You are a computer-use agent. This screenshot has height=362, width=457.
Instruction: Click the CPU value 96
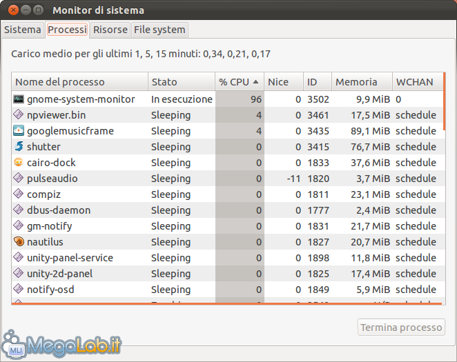[x=256, y=99]
